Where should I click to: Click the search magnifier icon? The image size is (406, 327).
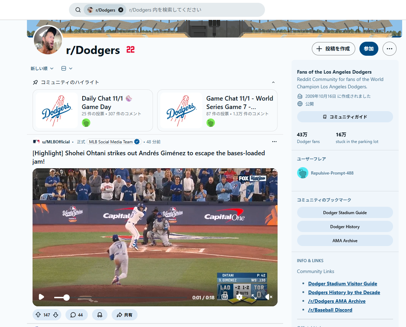(78, 10)
